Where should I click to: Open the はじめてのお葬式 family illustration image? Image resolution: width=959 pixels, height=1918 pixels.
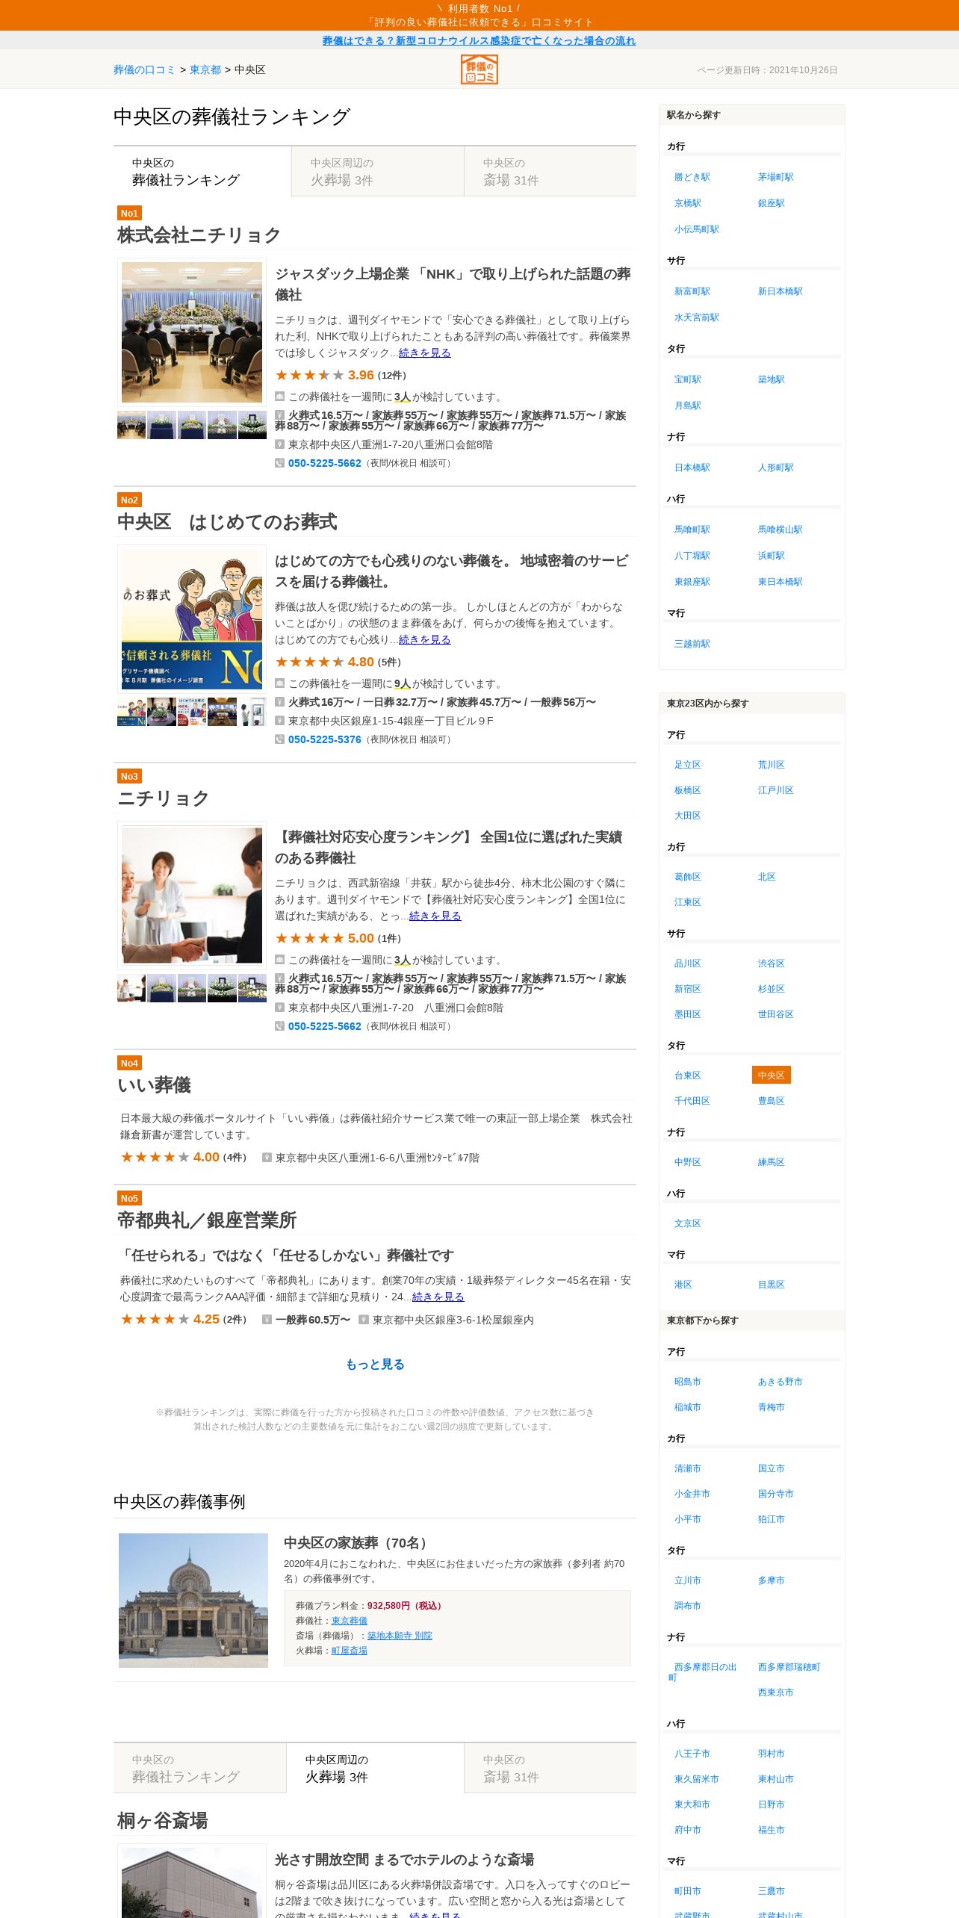192,619
